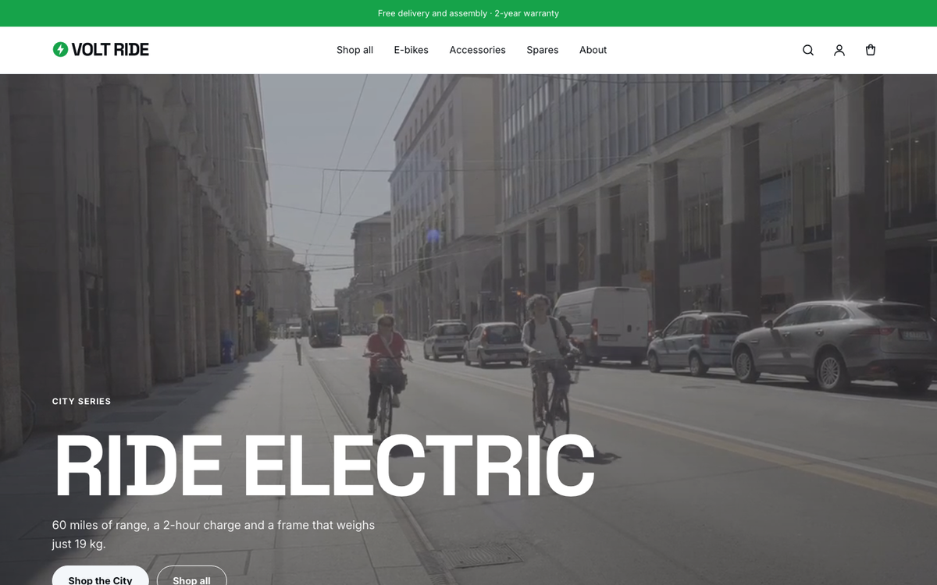Open the shopping bag cart icon
Image resolution: width=937 pixels, height=585 pixels.
coord(871,50)
